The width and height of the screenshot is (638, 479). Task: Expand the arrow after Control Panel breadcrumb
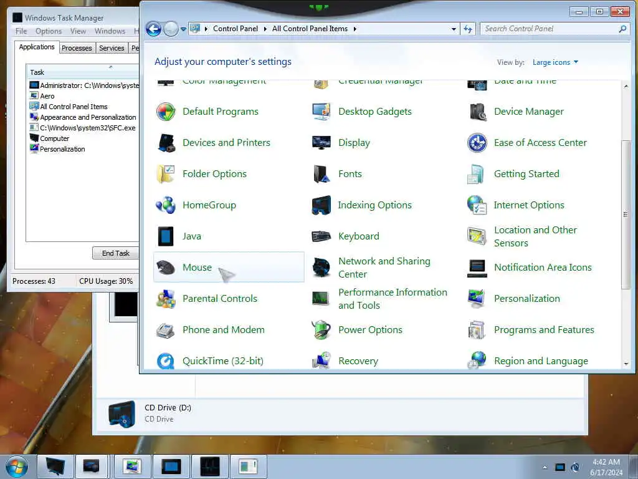tap(265, 29)
